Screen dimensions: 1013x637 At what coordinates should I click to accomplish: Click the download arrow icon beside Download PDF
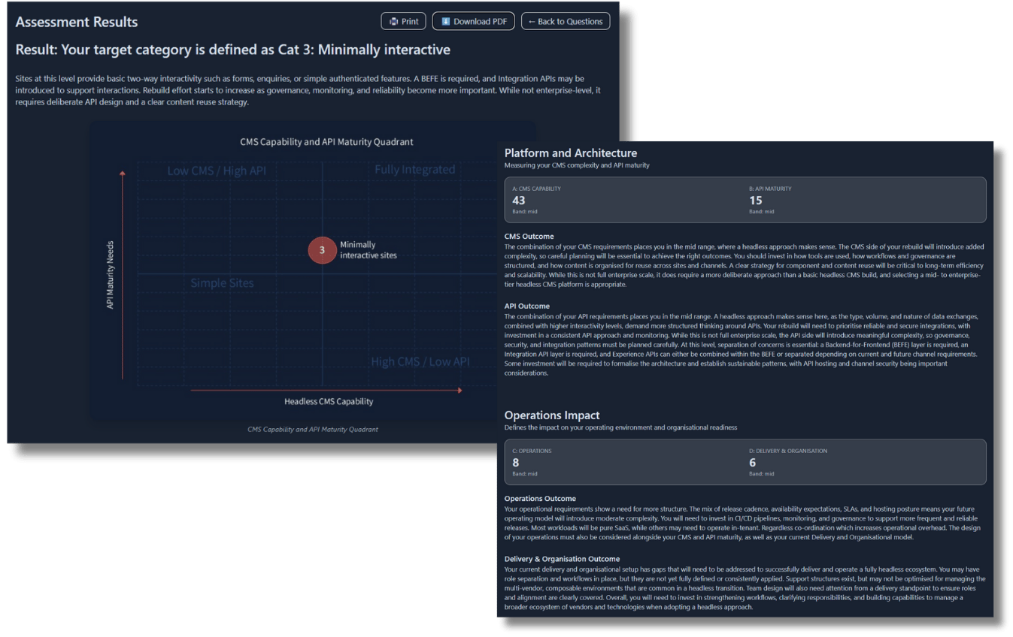[445, 22]
